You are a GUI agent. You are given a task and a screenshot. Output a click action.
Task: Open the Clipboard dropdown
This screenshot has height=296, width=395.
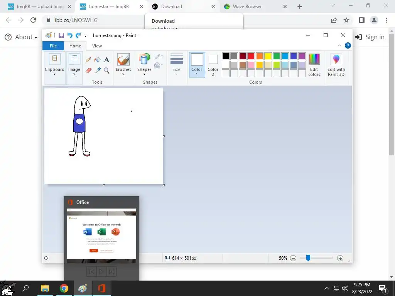pos(55,74)
